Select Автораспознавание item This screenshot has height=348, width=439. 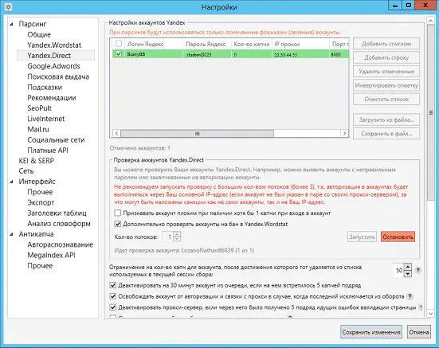point(60,244)
